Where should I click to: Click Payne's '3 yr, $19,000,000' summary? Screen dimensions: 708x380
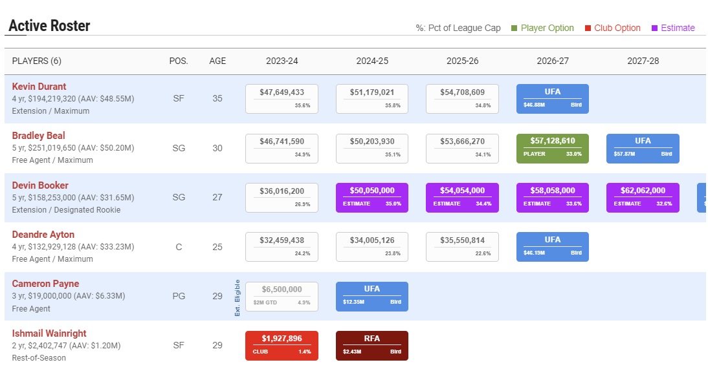pyautogui.click(x=41, y=296)
